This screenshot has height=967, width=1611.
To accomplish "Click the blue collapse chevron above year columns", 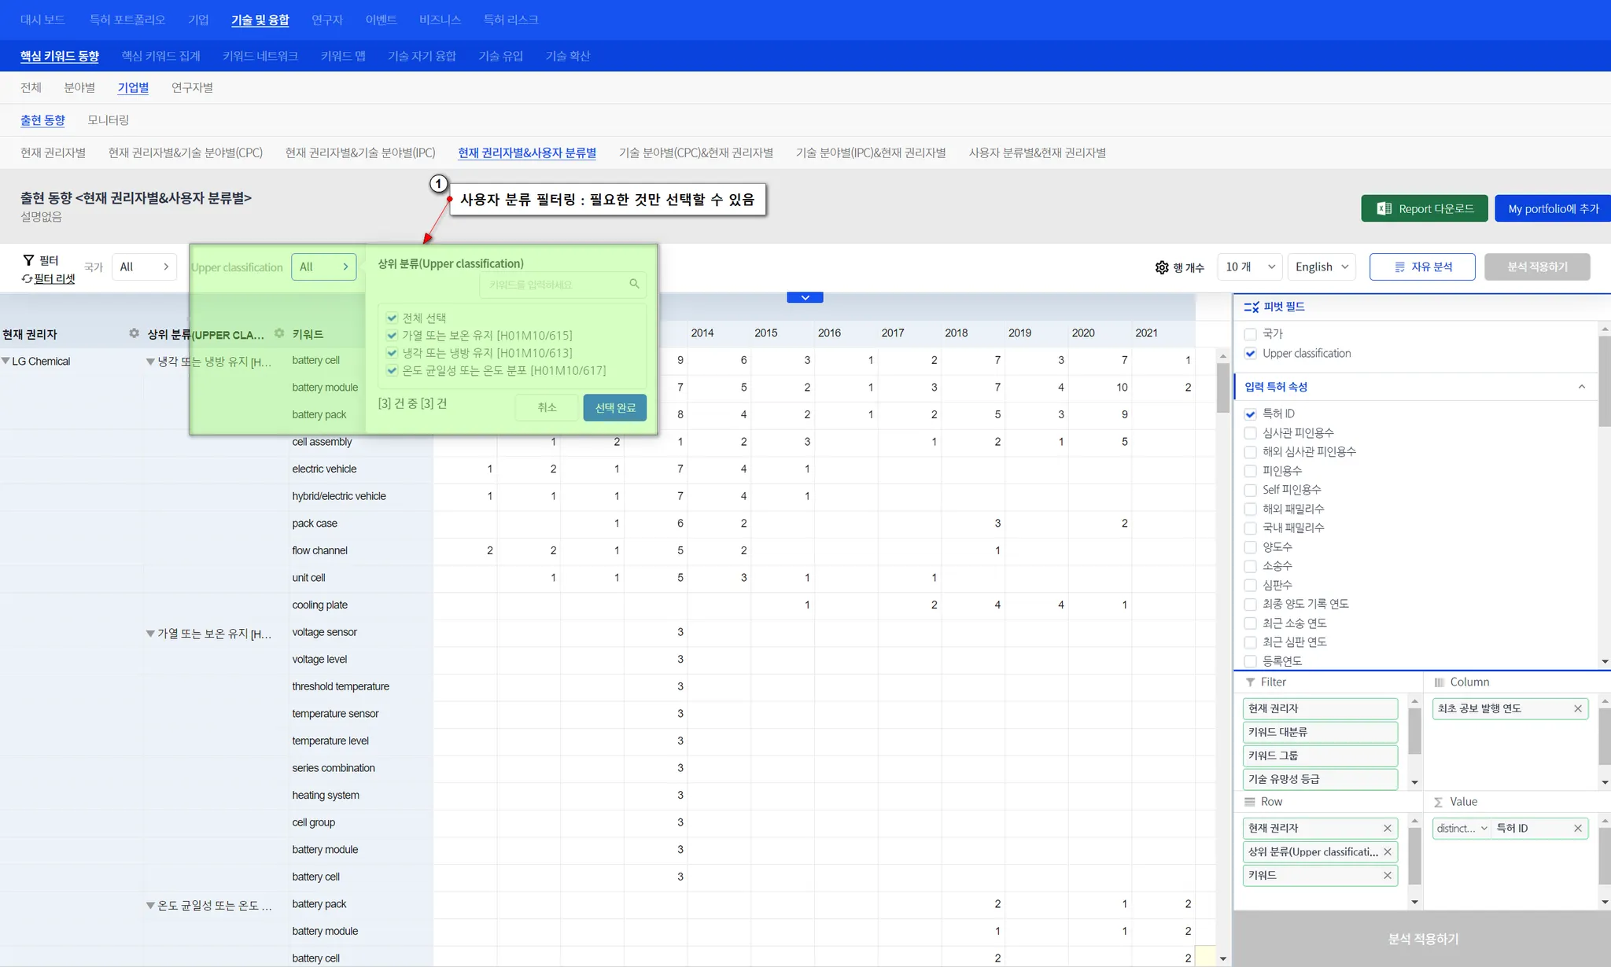I will coord(805,297).
